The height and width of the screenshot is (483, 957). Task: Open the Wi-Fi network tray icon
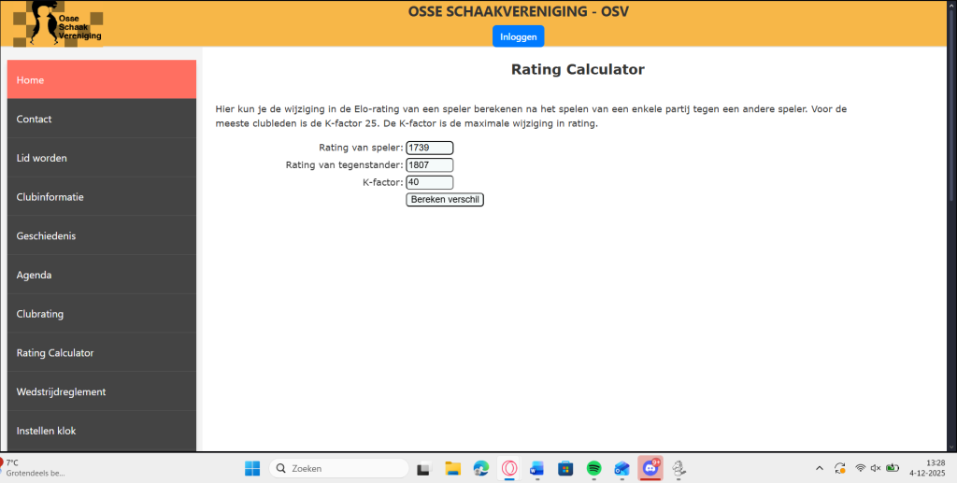pyautogui.click(x=859, y=468)
